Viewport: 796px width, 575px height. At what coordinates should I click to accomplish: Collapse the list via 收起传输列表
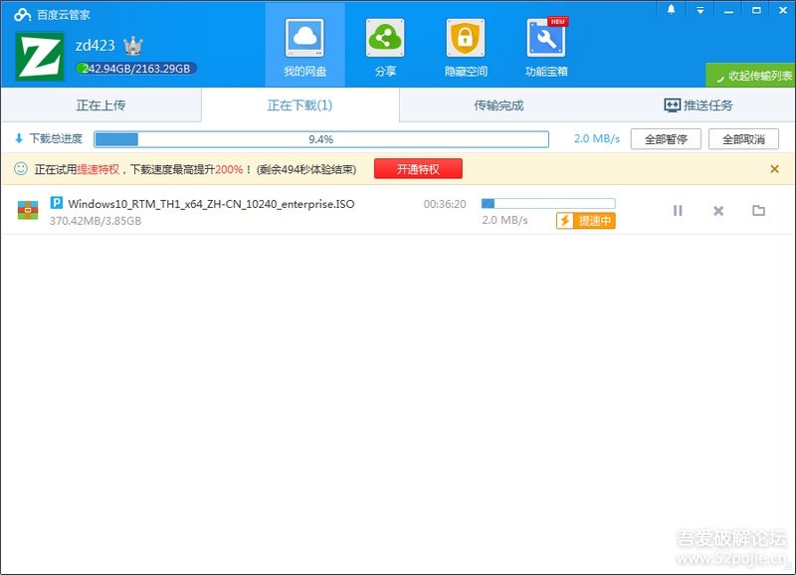(752, 76)
